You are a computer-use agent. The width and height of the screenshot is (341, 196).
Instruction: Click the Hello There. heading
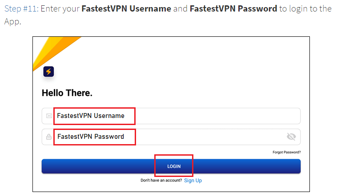pyautogui.click(x=67, y=93)
